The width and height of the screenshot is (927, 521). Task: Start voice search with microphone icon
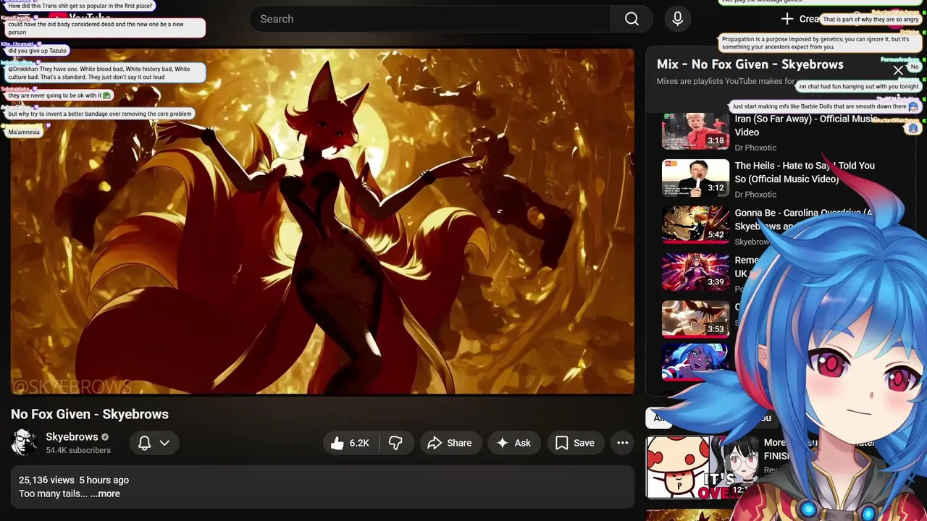pyautogui.click(x=678, y=19)
